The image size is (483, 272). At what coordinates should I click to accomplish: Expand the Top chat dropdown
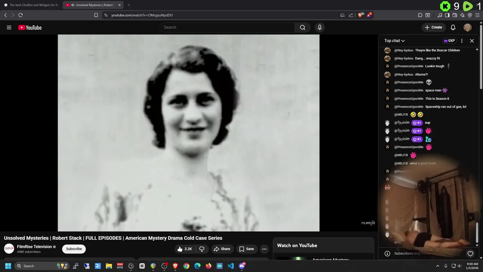(x=394, y=41)
